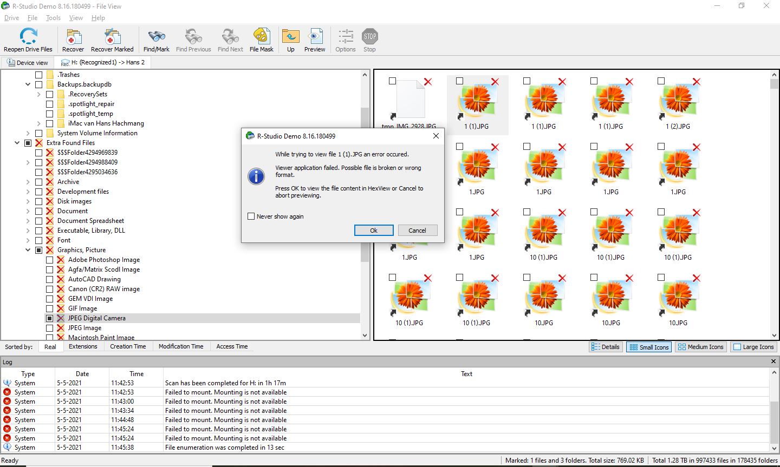Open the File menu
The image size is (780, 467).
[x=32, y=18]
